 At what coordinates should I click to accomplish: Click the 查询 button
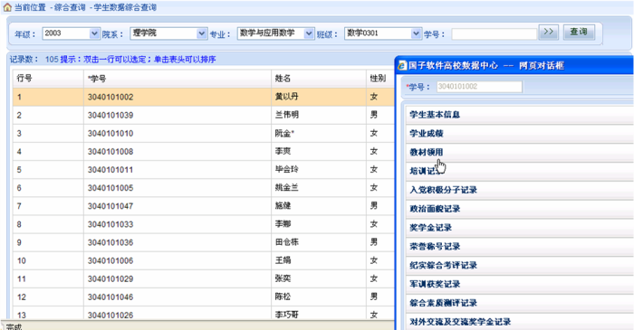pos(579,32)
